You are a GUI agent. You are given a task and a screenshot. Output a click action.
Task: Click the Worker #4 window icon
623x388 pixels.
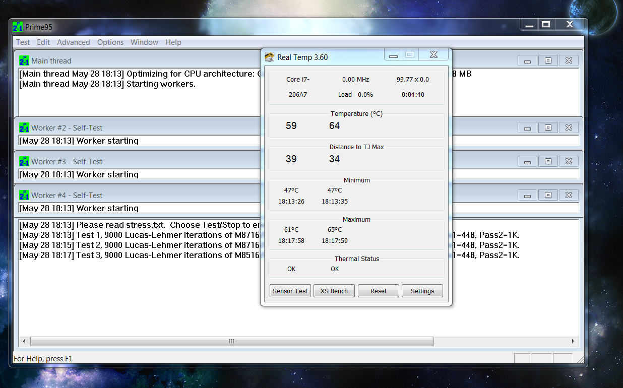(24, 195)
